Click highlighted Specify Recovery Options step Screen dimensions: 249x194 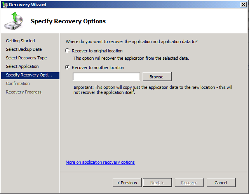coord(30,75)
